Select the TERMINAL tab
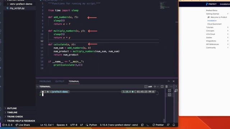 click(x=74, y=81)
